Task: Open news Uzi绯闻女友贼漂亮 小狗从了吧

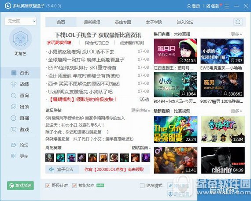Action: coord(80,92)
